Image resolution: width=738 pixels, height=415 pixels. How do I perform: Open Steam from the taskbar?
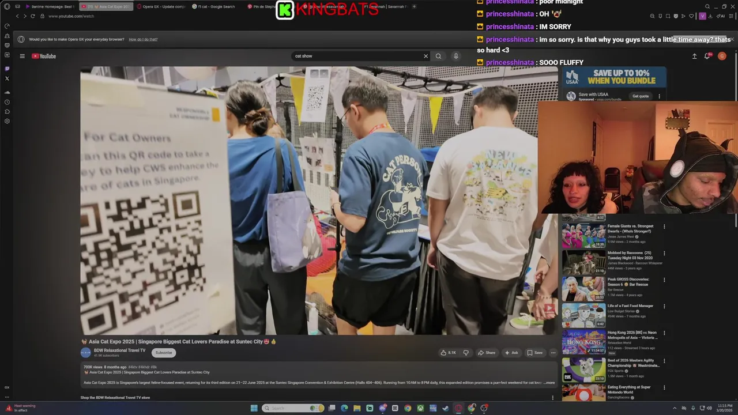445,408
